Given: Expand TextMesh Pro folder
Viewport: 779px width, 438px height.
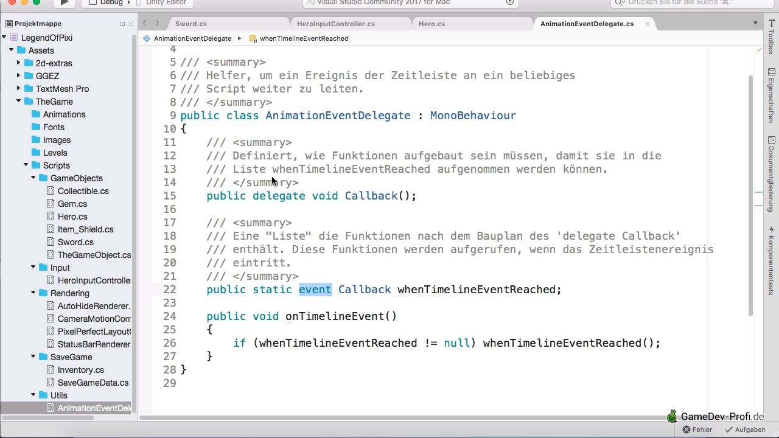Looking at the screenshot, I should [18, 89].
